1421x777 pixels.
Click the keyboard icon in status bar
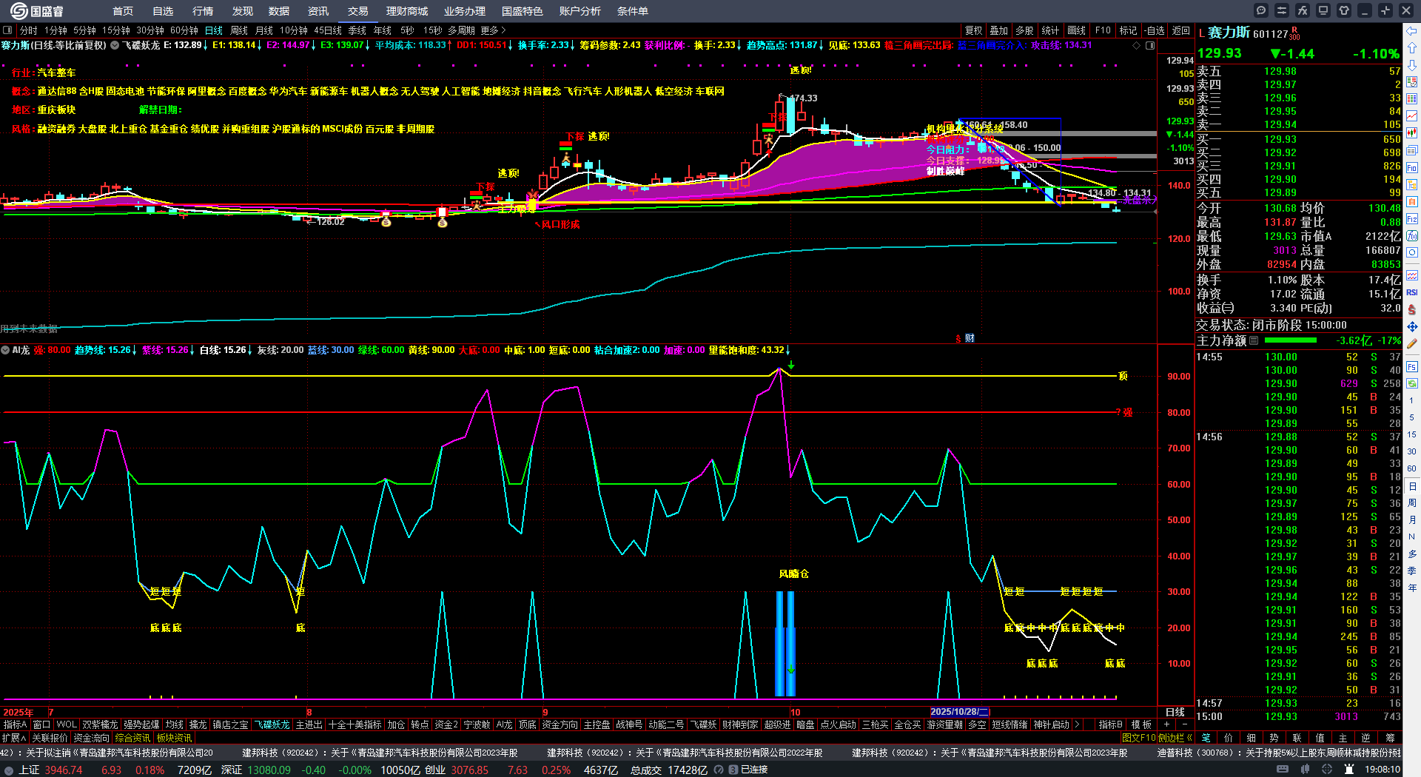(1283, 770)
